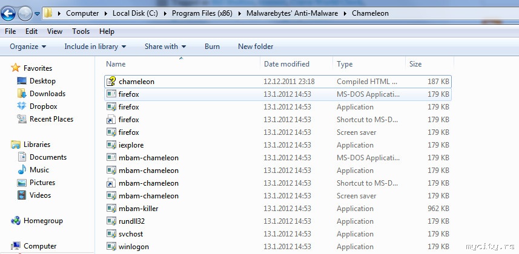Click the Computer icon in sidebar

16,246
